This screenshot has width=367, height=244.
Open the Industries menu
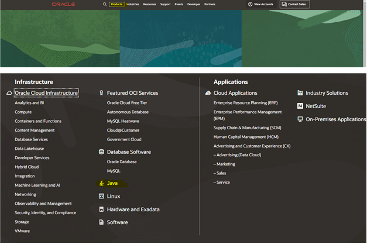tap(133, 4)
